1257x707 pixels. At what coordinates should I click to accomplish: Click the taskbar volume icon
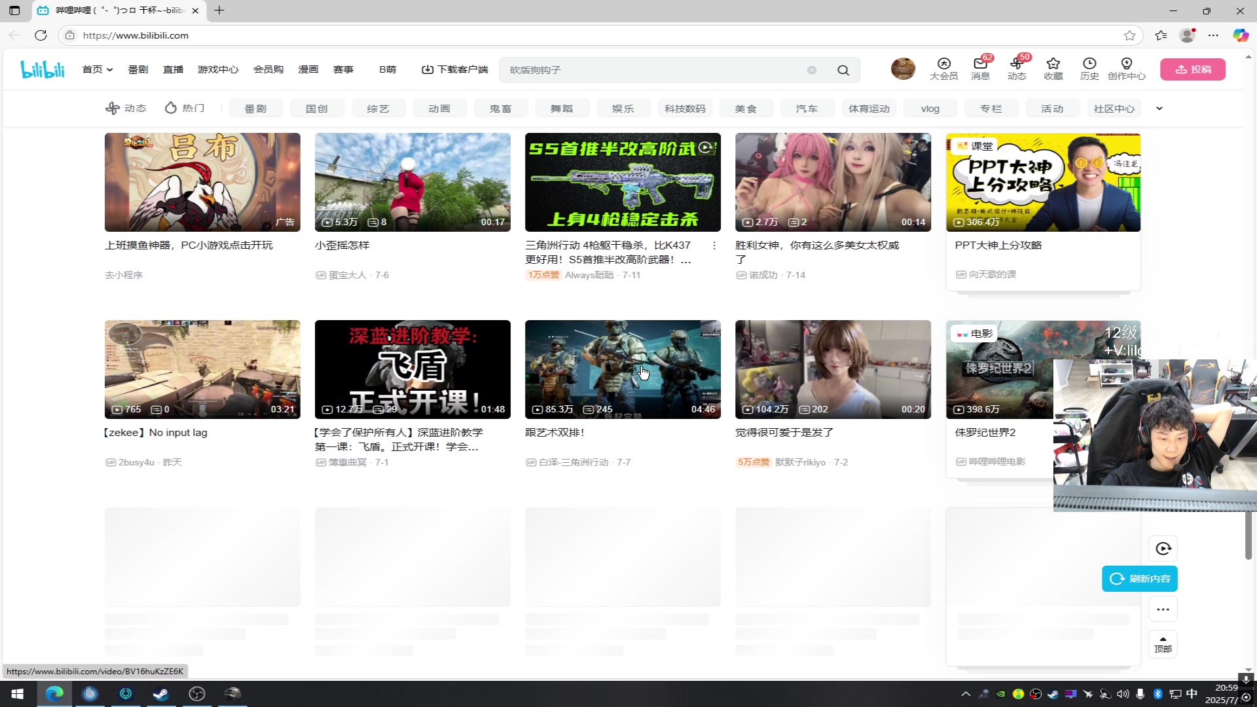[1123, 694]
